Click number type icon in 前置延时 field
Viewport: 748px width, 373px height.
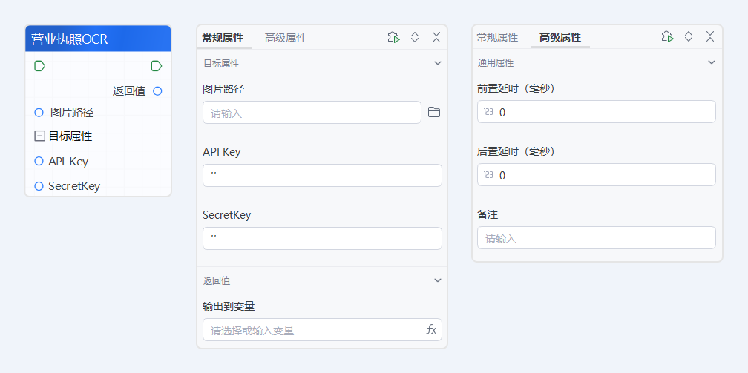488,112
